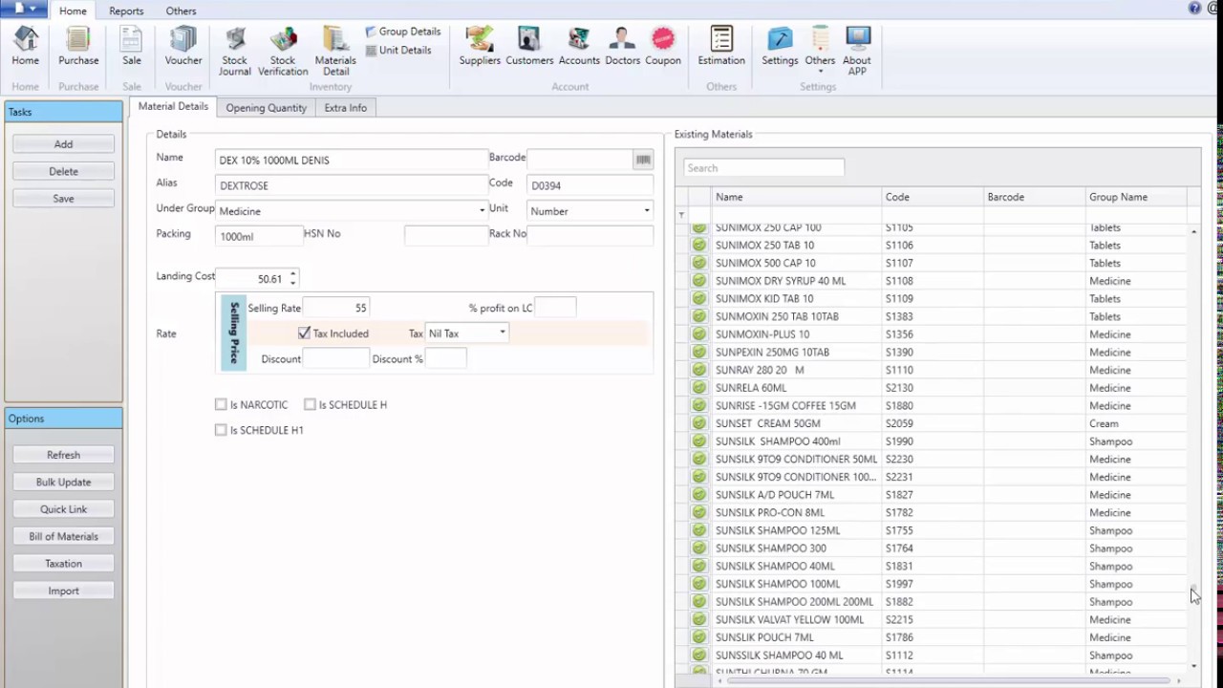Viewport: 1223px width, 688px height.
Task: Sort by the Code column header
Action: point(933,197)
